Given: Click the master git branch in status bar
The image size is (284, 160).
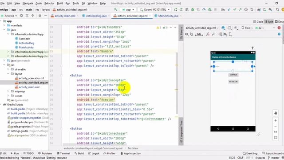Looking at the screenshot, I should click(x=273, y=158).
